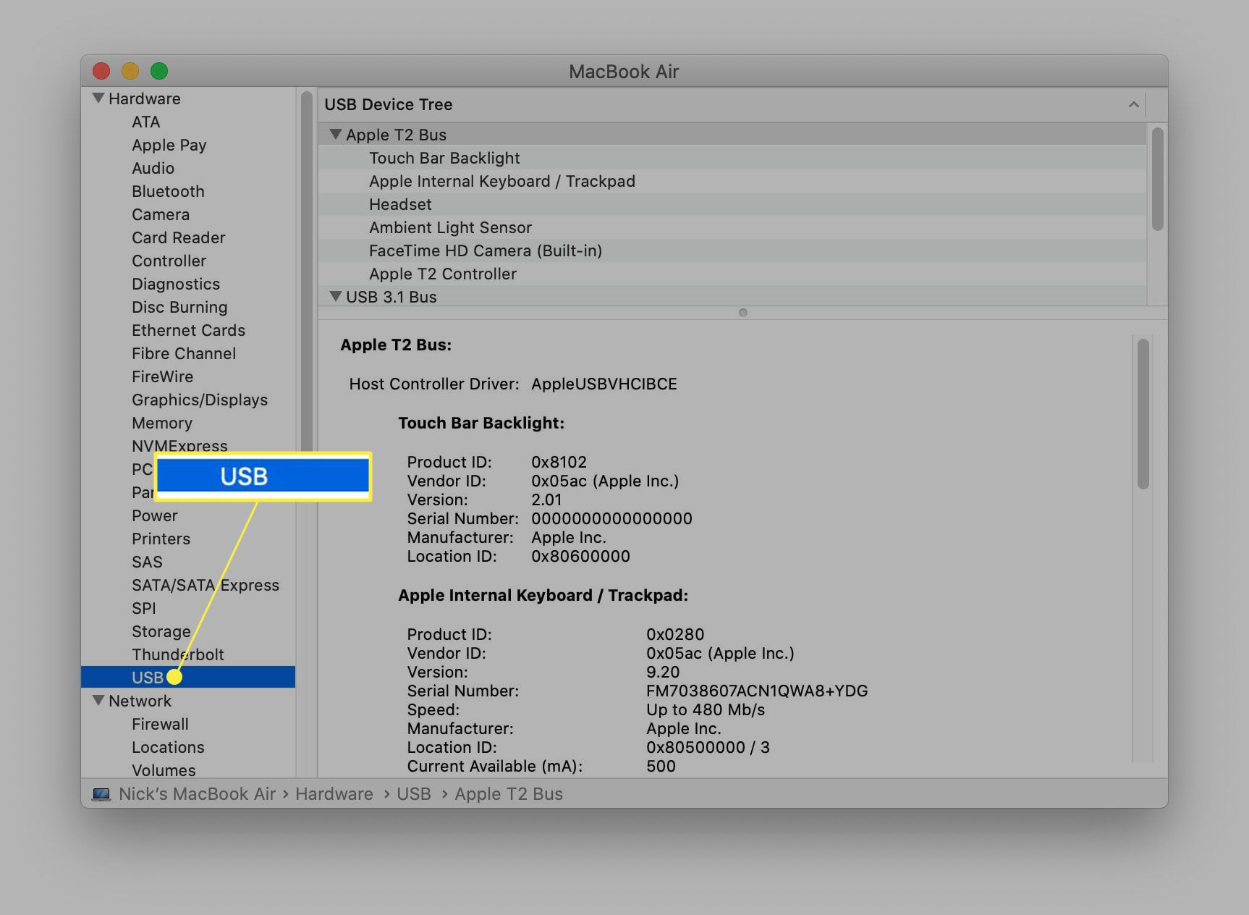1249x915 pixels.
Task: Open Disc Burning category
Action: coord(179,307)
